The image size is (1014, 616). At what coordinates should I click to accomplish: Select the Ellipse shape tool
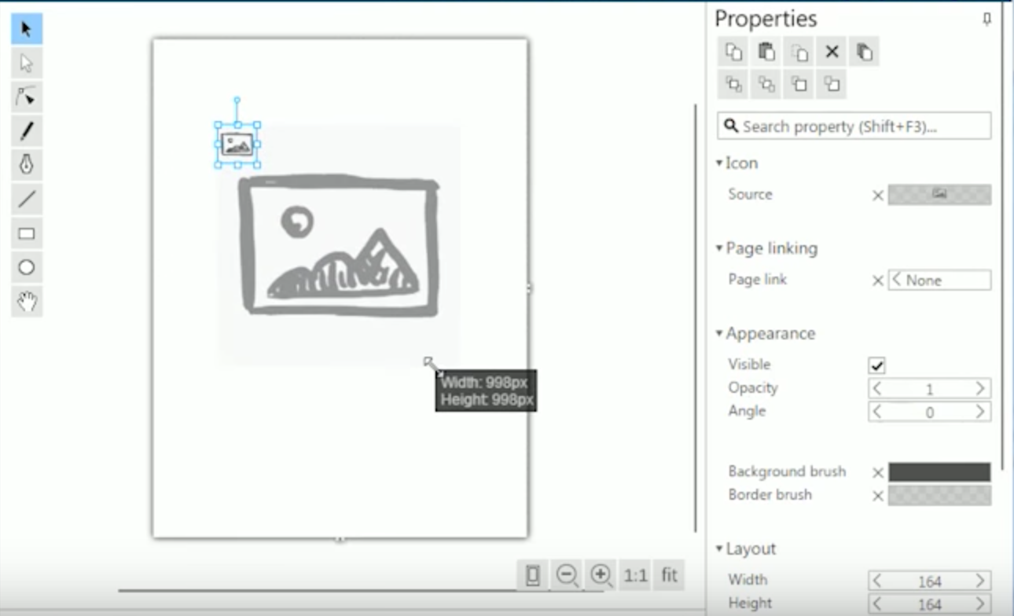(26, 267)
